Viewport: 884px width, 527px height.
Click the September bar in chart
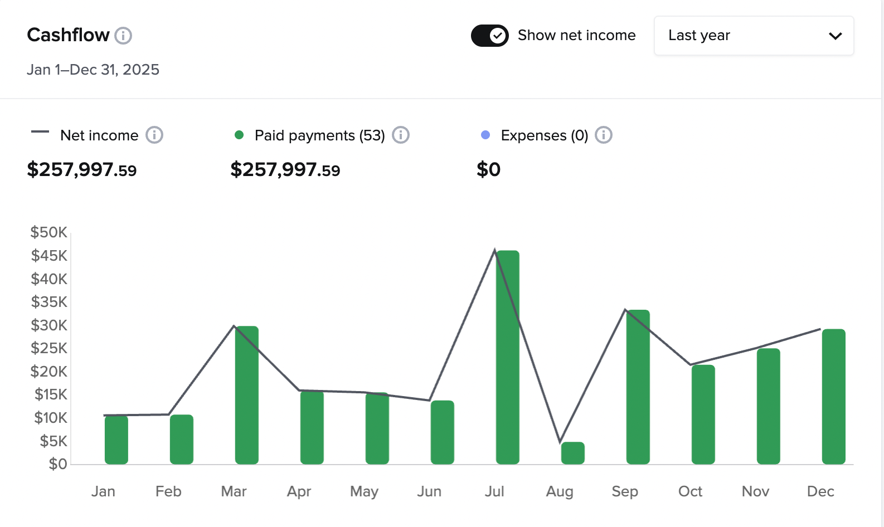pyautogui.click(x=638, y=387)
